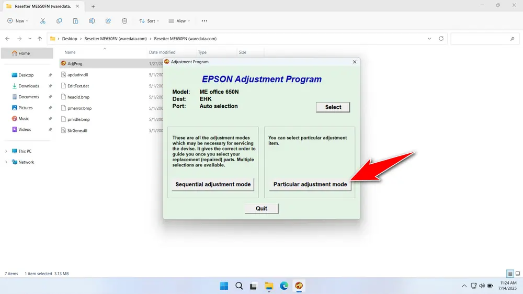
Task: Click the search magnifier icon in Explorer
Action: [x=513, y=39]
